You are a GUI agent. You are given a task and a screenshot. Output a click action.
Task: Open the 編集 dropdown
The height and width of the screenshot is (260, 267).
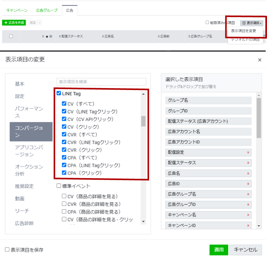point(34,22)
